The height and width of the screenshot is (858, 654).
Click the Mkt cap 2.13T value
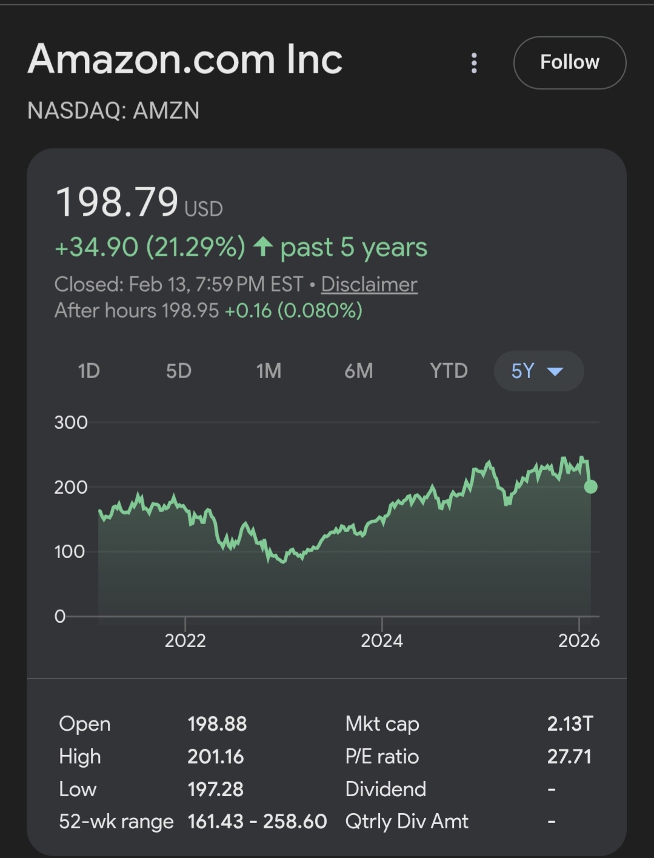570,723
